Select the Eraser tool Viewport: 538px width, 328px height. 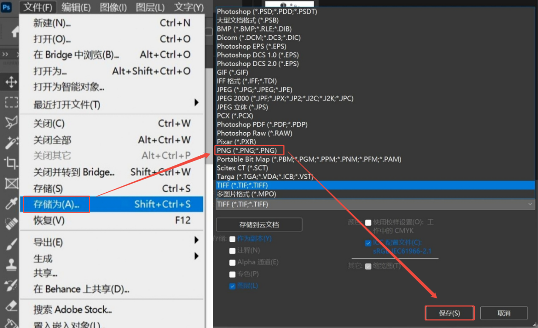(11, 306)
